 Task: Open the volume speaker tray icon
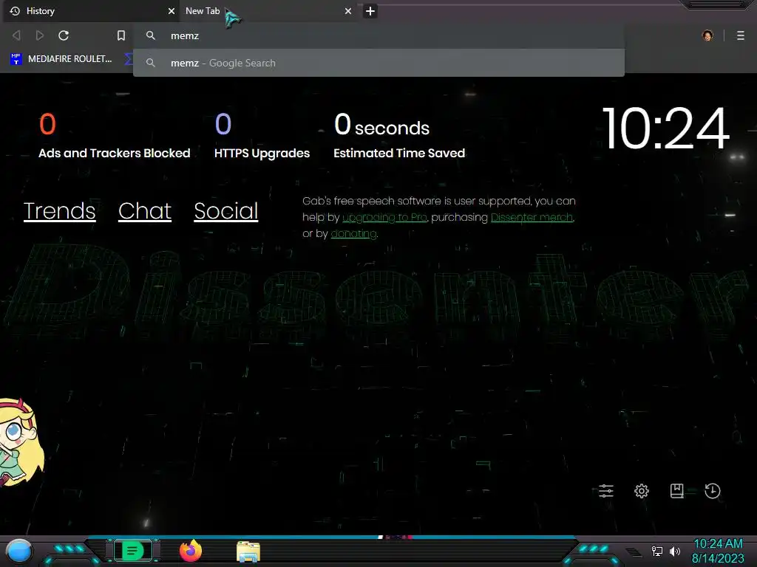tap(674, 551)
